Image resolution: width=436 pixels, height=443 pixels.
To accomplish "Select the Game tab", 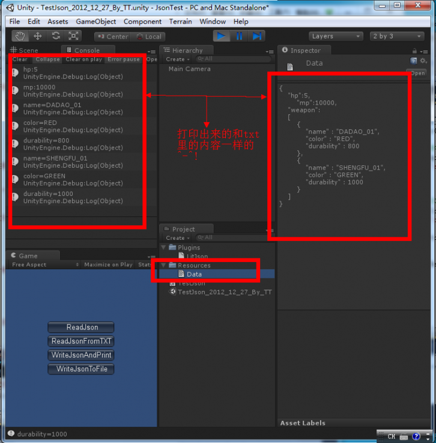I will (33, 255).
